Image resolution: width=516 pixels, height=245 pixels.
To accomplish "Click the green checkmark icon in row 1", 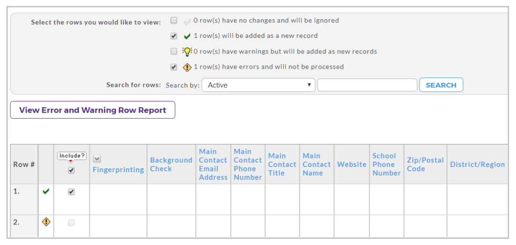I will click(x=46, y=192).
